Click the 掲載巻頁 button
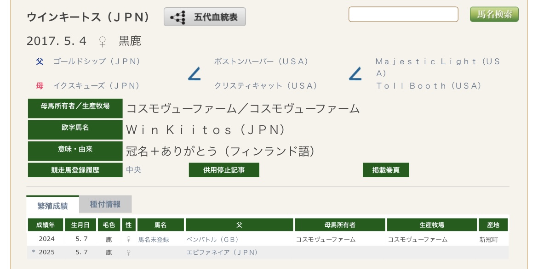Image resolution: width=538 pixels, height=269 pixels. tap(386, 170)
